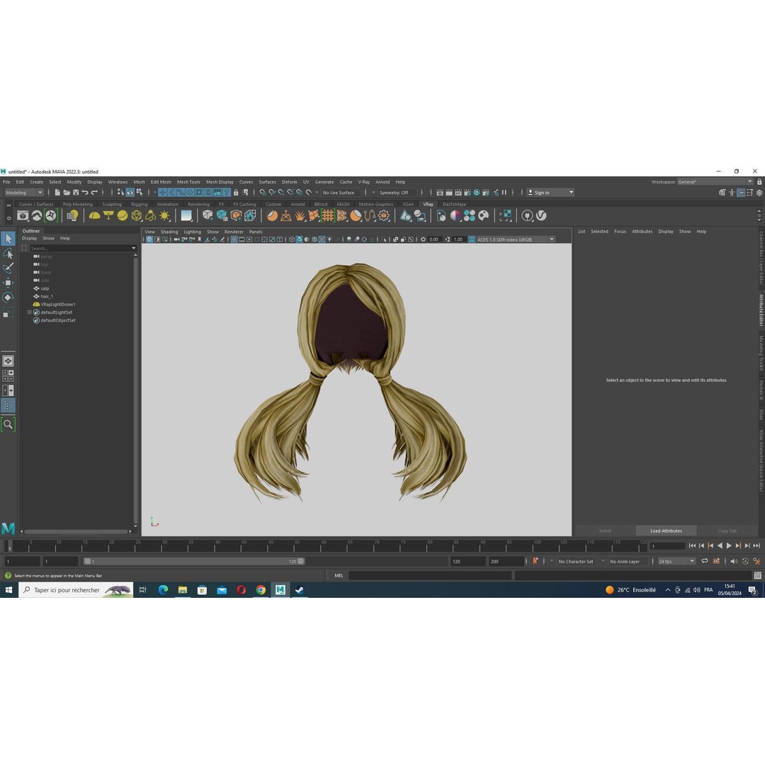Click the Load Attributes button
Viewport: 765px width, 765px height.
coord(666,531)
